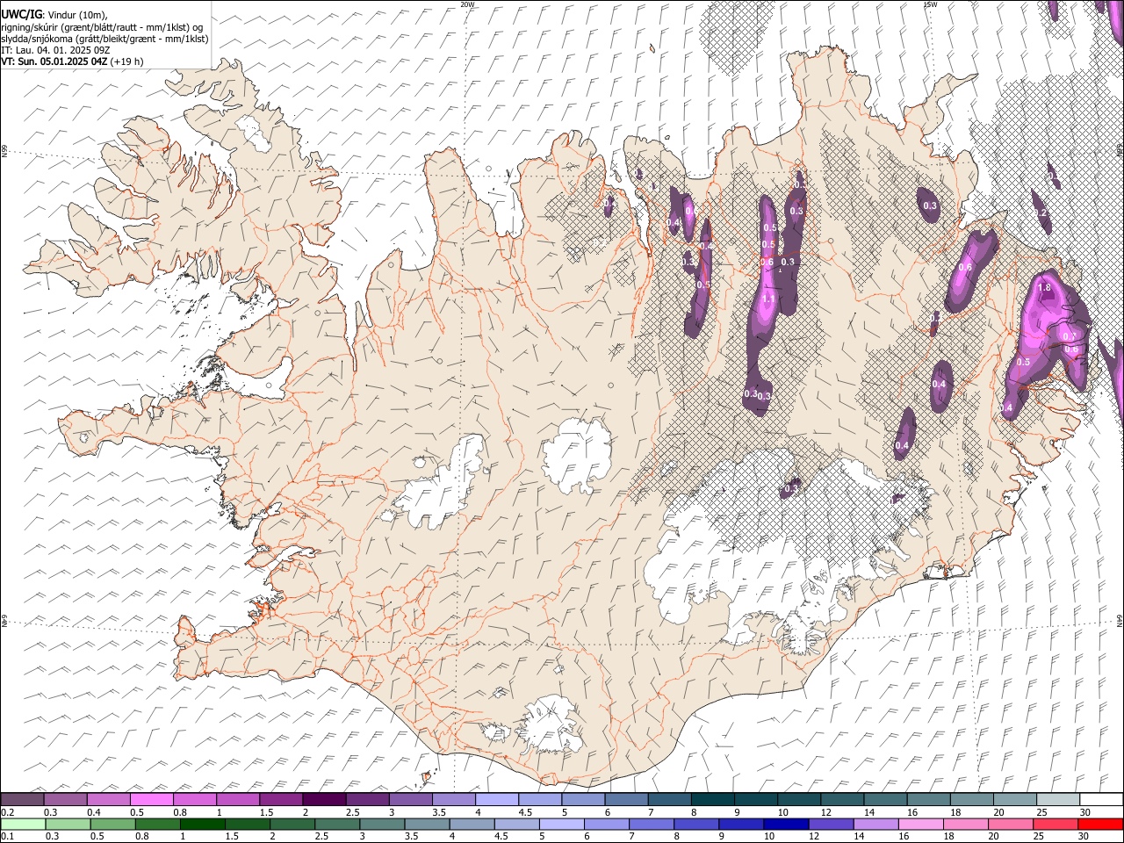Pick the light green 0.3 rain legend swatch
Screen dimensions: 1124x843
[x=68, y=824]
